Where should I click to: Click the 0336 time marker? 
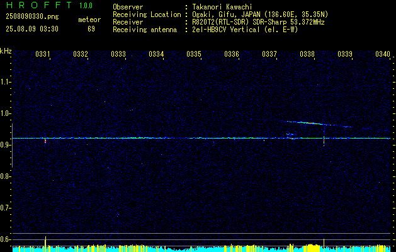[232, 54]
